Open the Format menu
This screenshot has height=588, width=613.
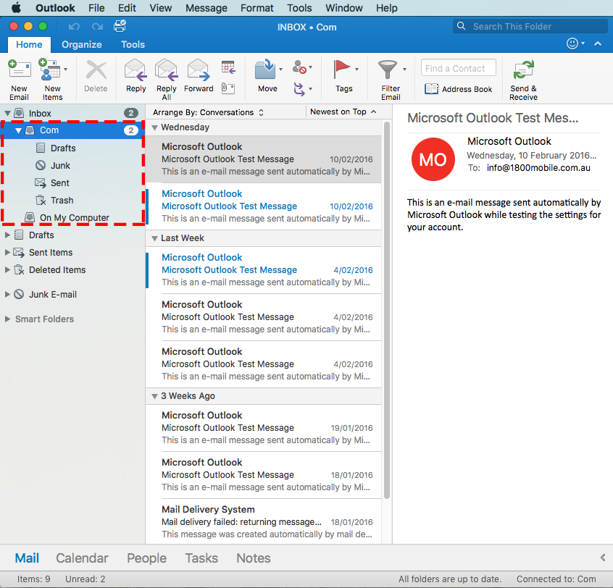[x=257, y=8]
